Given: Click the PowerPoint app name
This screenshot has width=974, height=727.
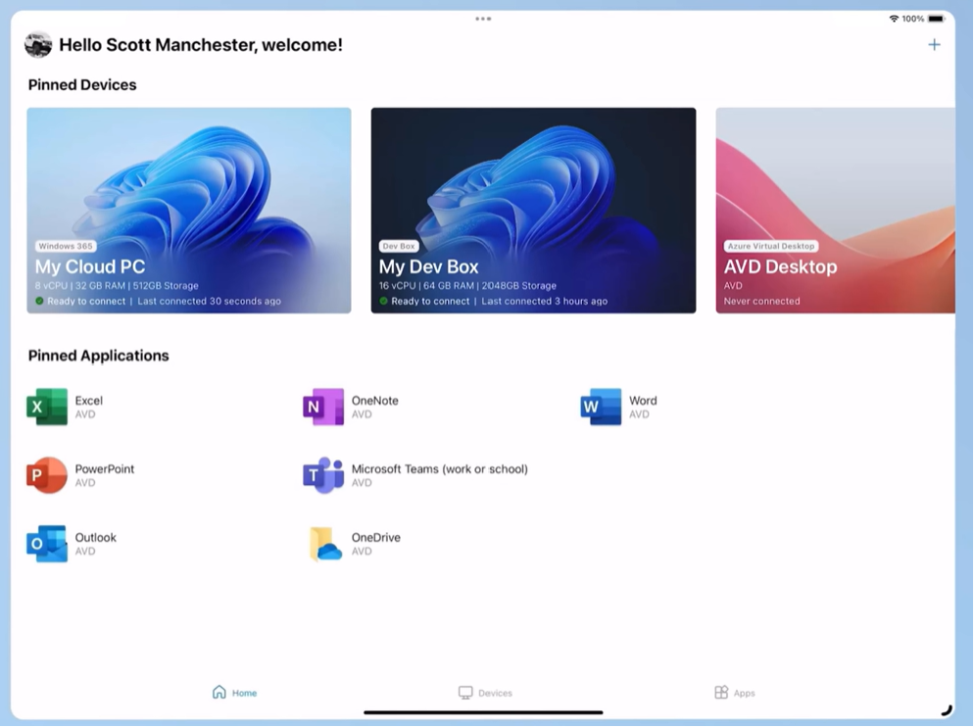Looking at the screenshot, I should 104,469.
